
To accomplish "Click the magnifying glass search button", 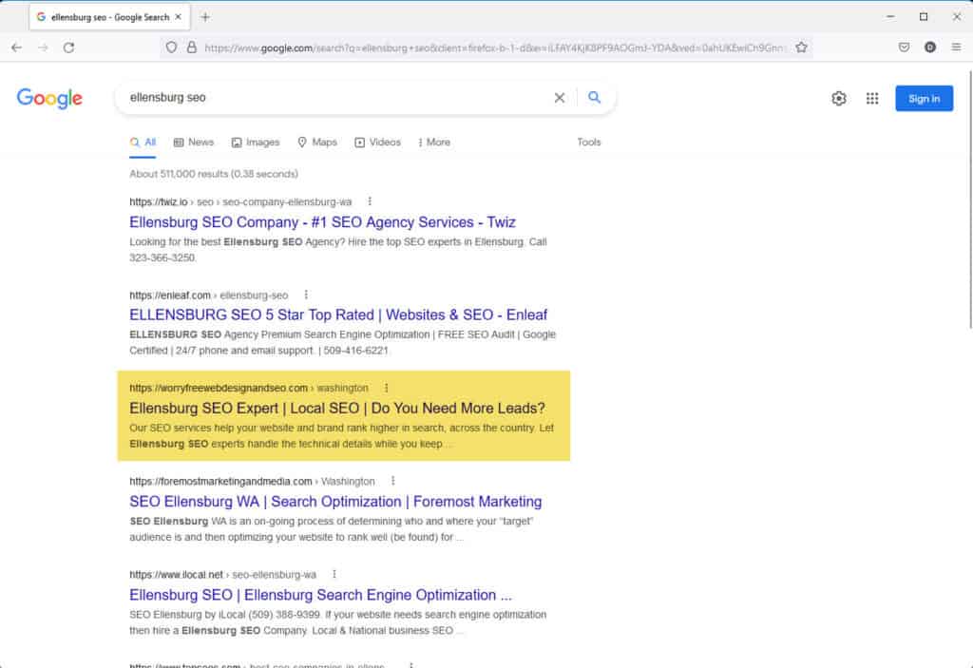I will pos(595,98).
